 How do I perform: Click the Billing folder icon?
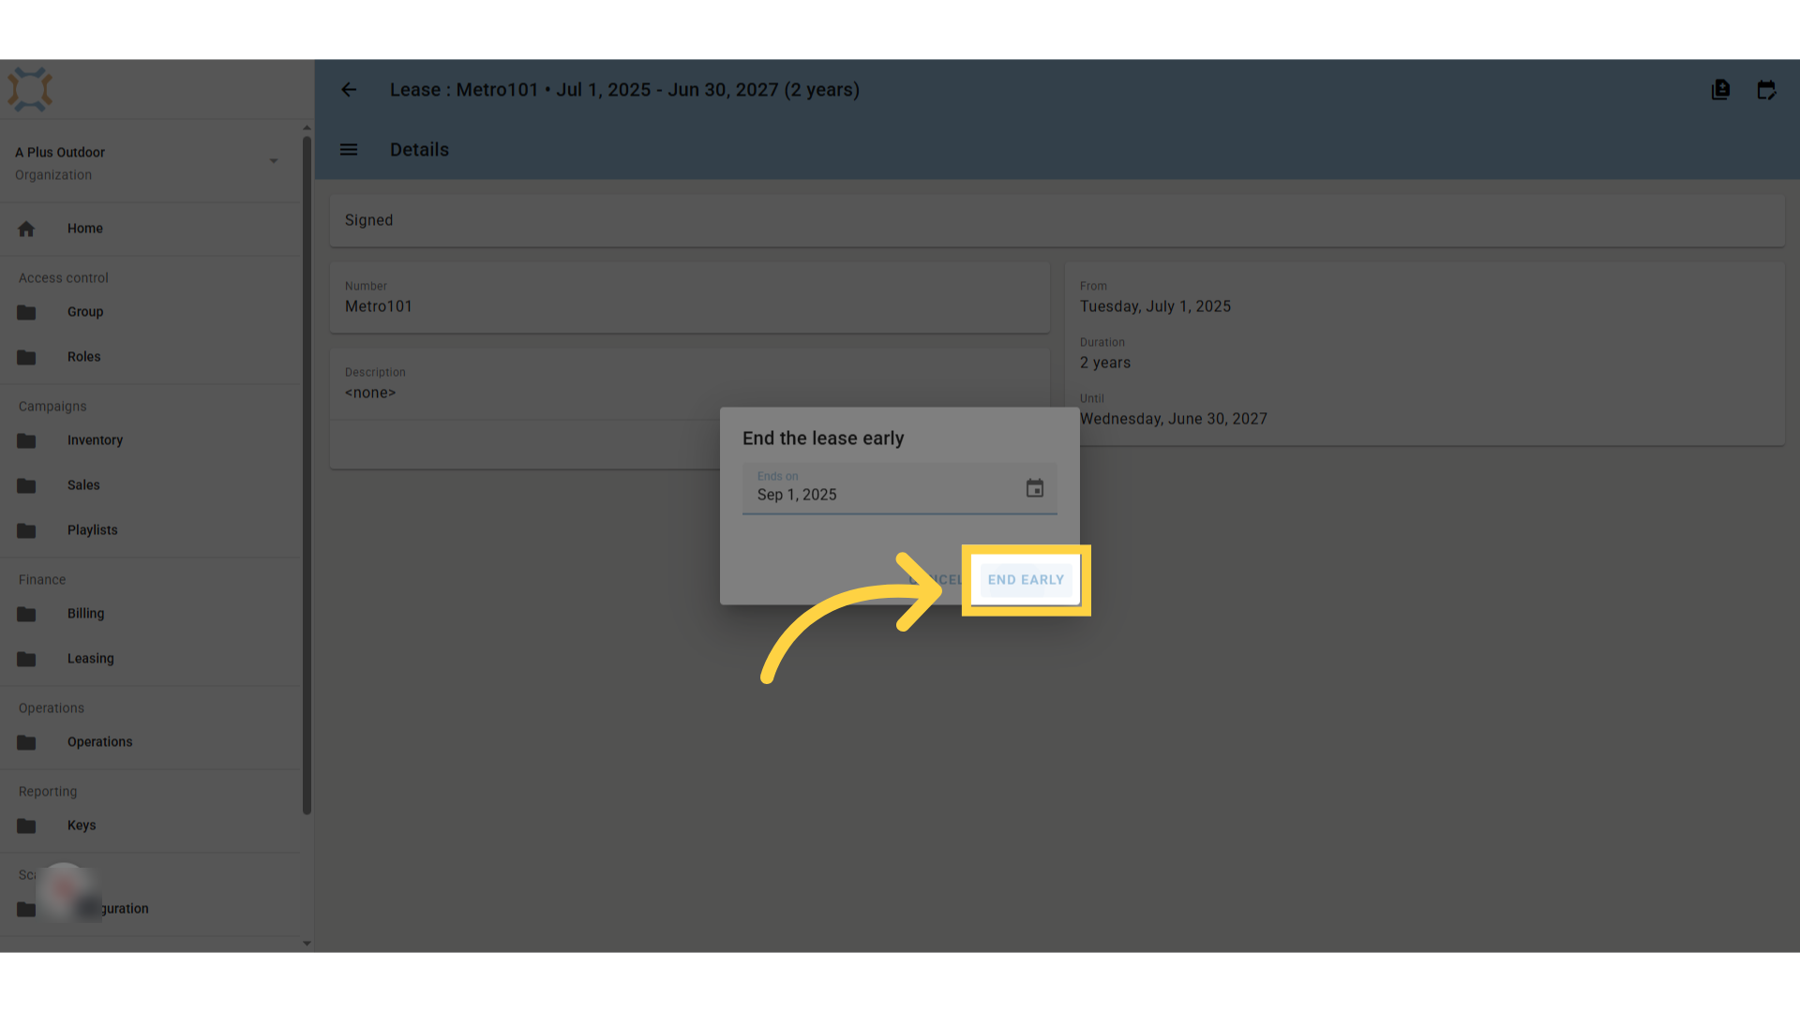tap(26, 614)
